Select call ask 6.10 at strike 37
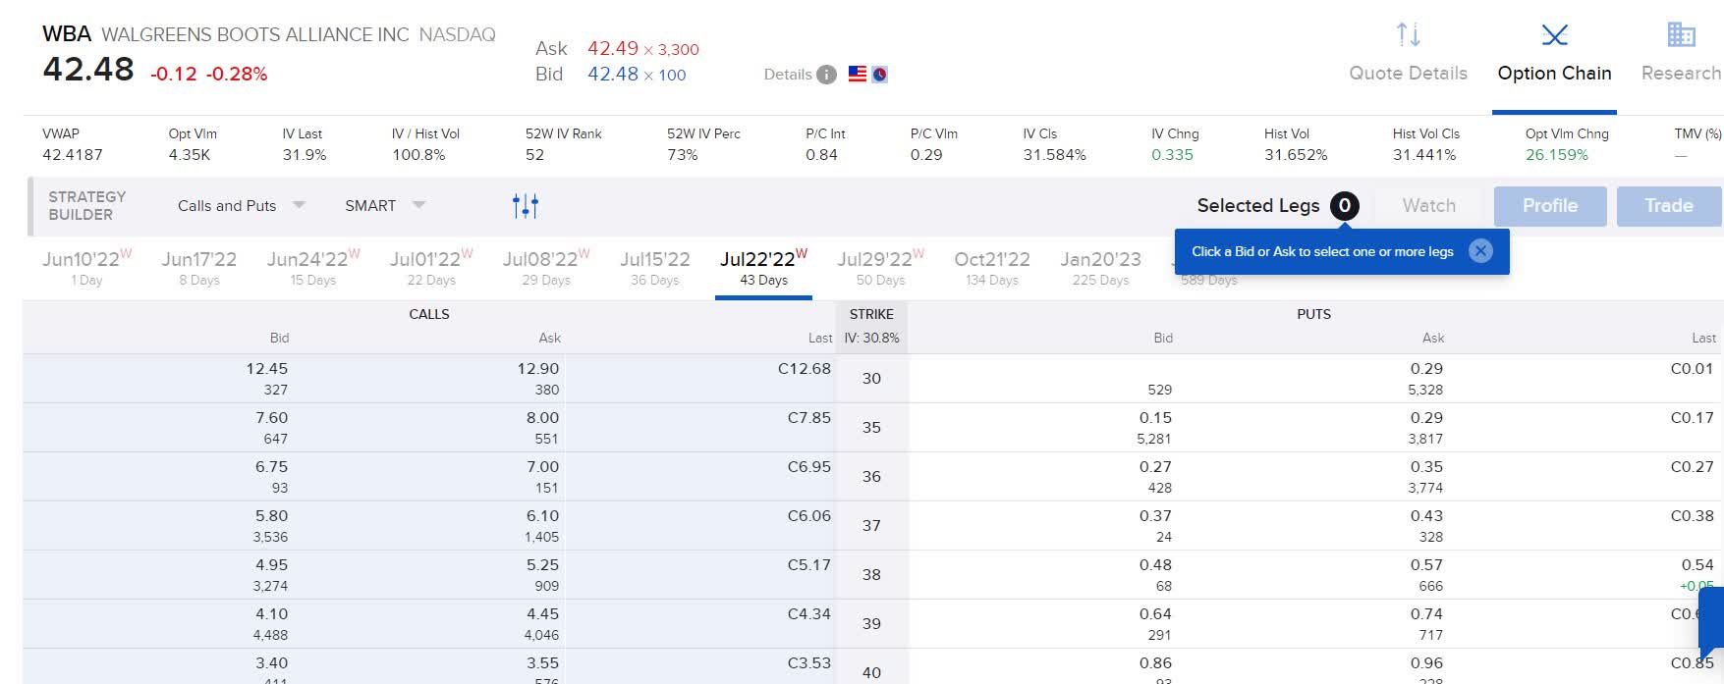The height and width of the screenshot is (684, 1724). point(542,516)
